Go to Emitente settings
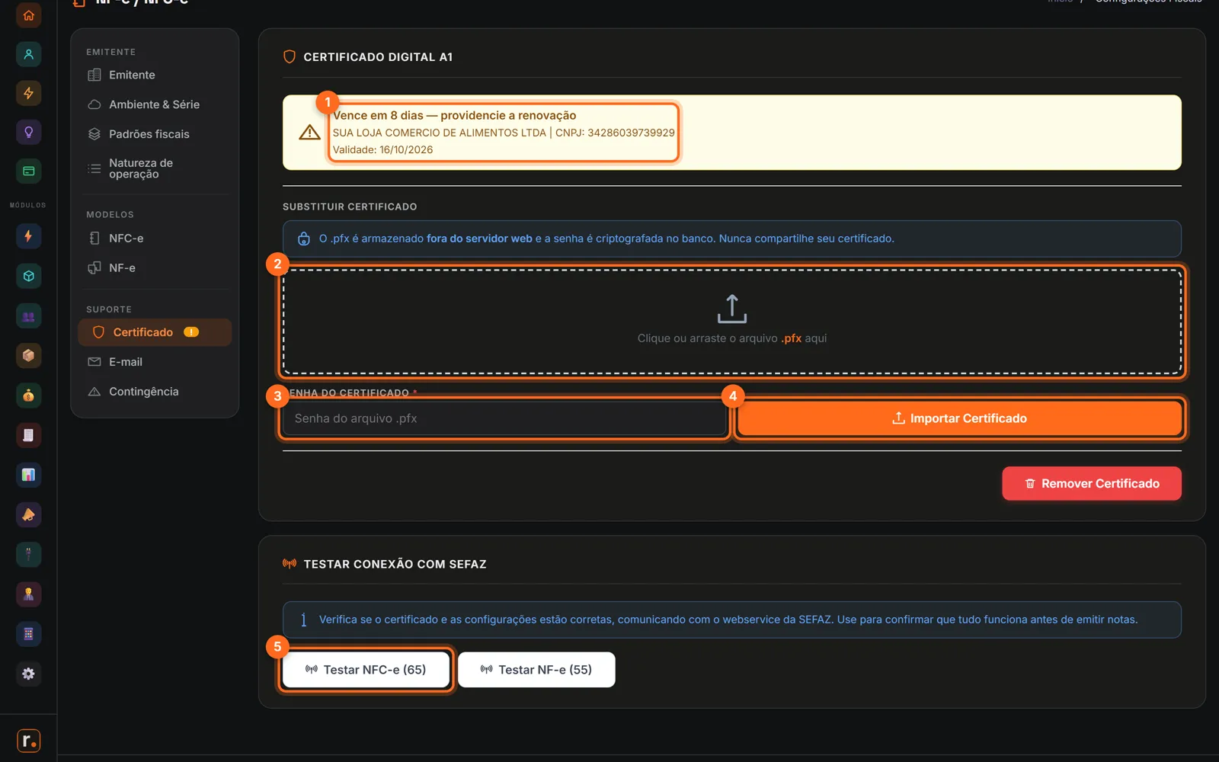 click(155, 75)
